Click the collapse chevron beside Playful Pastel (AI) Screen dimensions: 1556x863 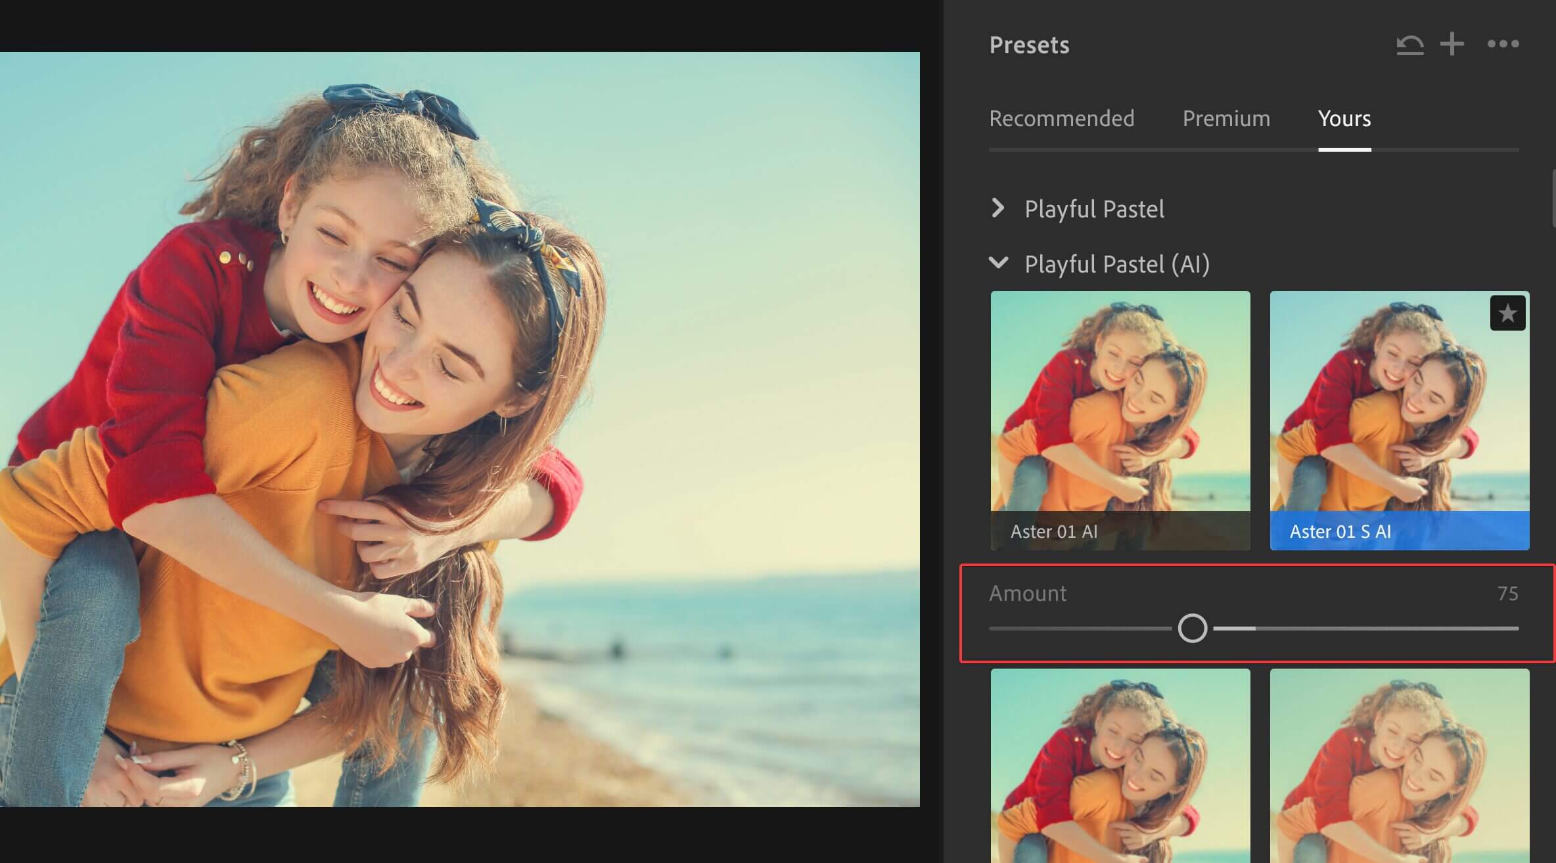pos(999,263)
